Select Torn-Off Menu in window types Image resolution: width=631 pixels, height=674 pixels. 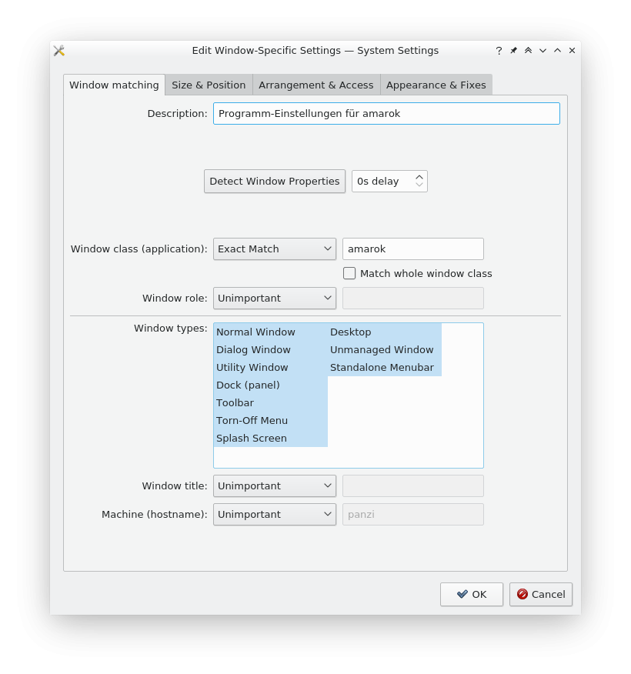coord(271,420)
